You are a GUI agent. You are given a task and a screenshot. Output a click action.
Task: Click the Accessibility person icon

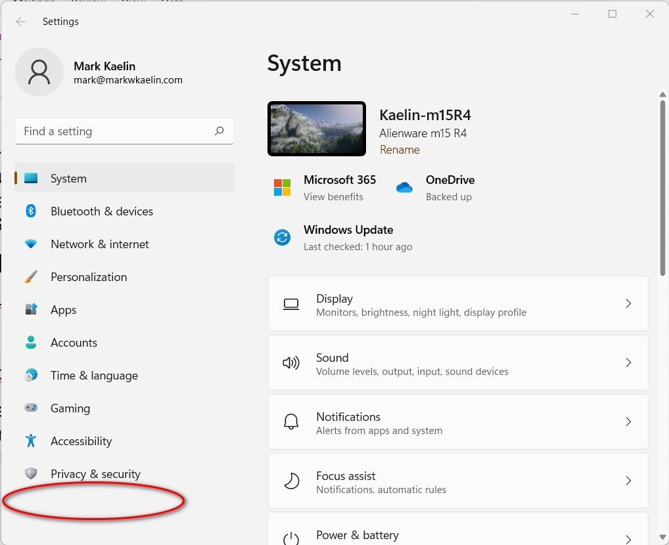pyautogui.click(x=31, y=441)
